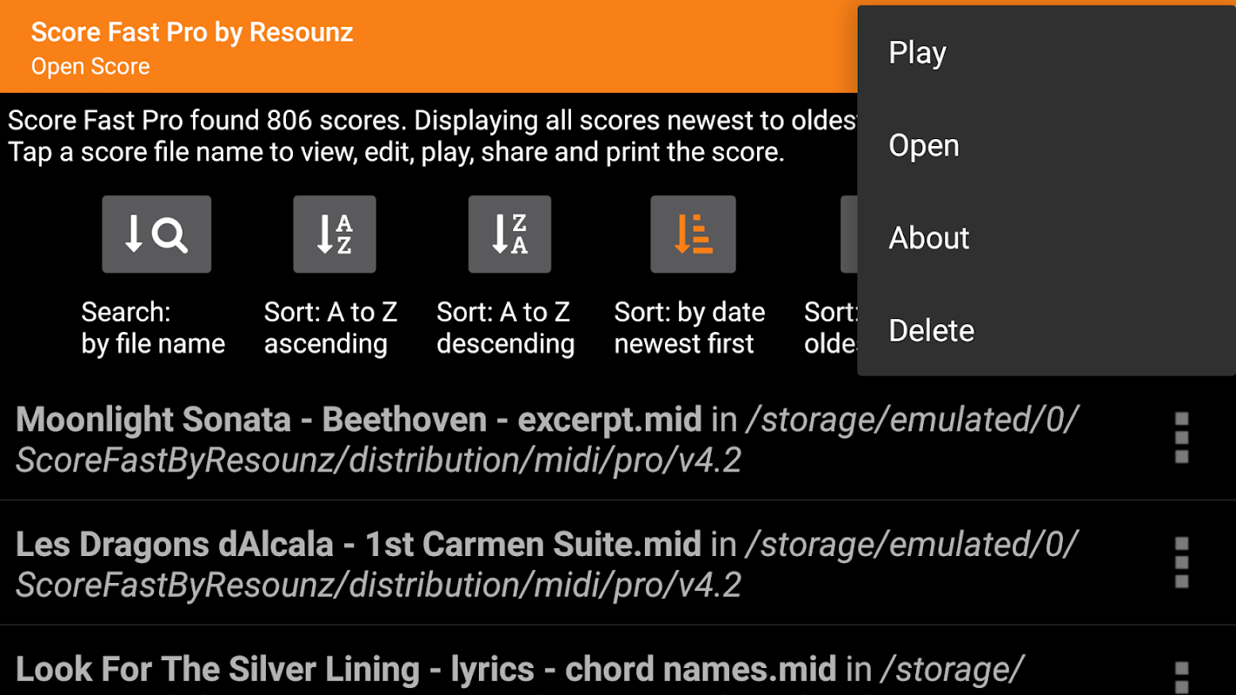
Task: Tap the 'Sort: A to Z ascending' label
Action: [330, 328]
